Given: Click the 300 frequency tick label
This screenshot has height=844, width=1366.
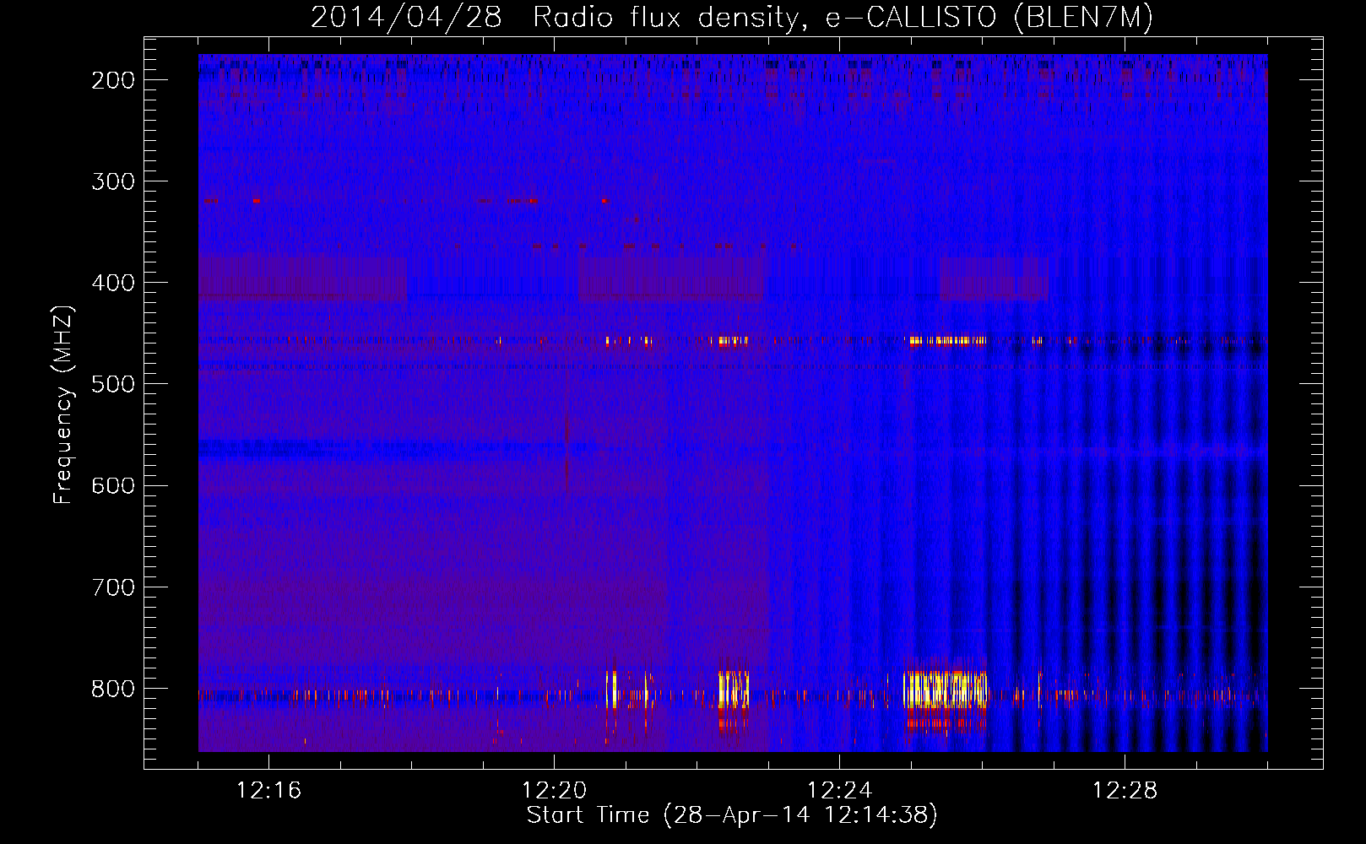Looking at the screenshot, I should pyautogui.click(x=113, y=181).
